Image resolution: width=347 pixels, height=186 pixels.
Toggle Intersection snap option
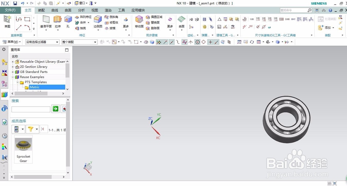(x=191, y=42)
